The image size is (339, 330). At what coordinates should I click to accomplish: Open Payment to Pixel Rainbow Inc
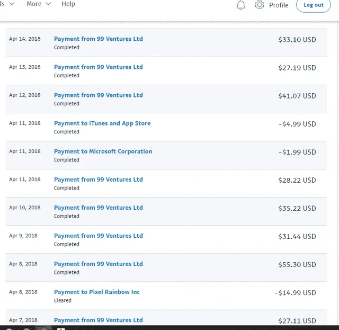pyautogui.click(x=96, y=292)
